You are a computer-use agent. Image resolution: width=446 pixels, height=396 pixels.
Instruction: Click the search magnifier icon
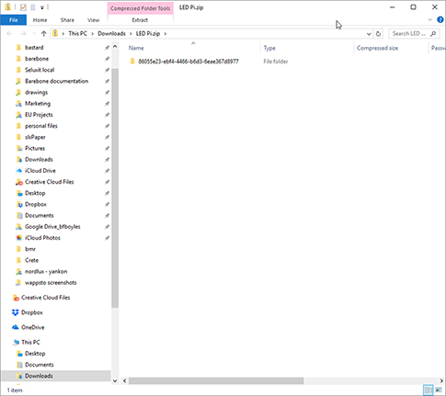433,34
